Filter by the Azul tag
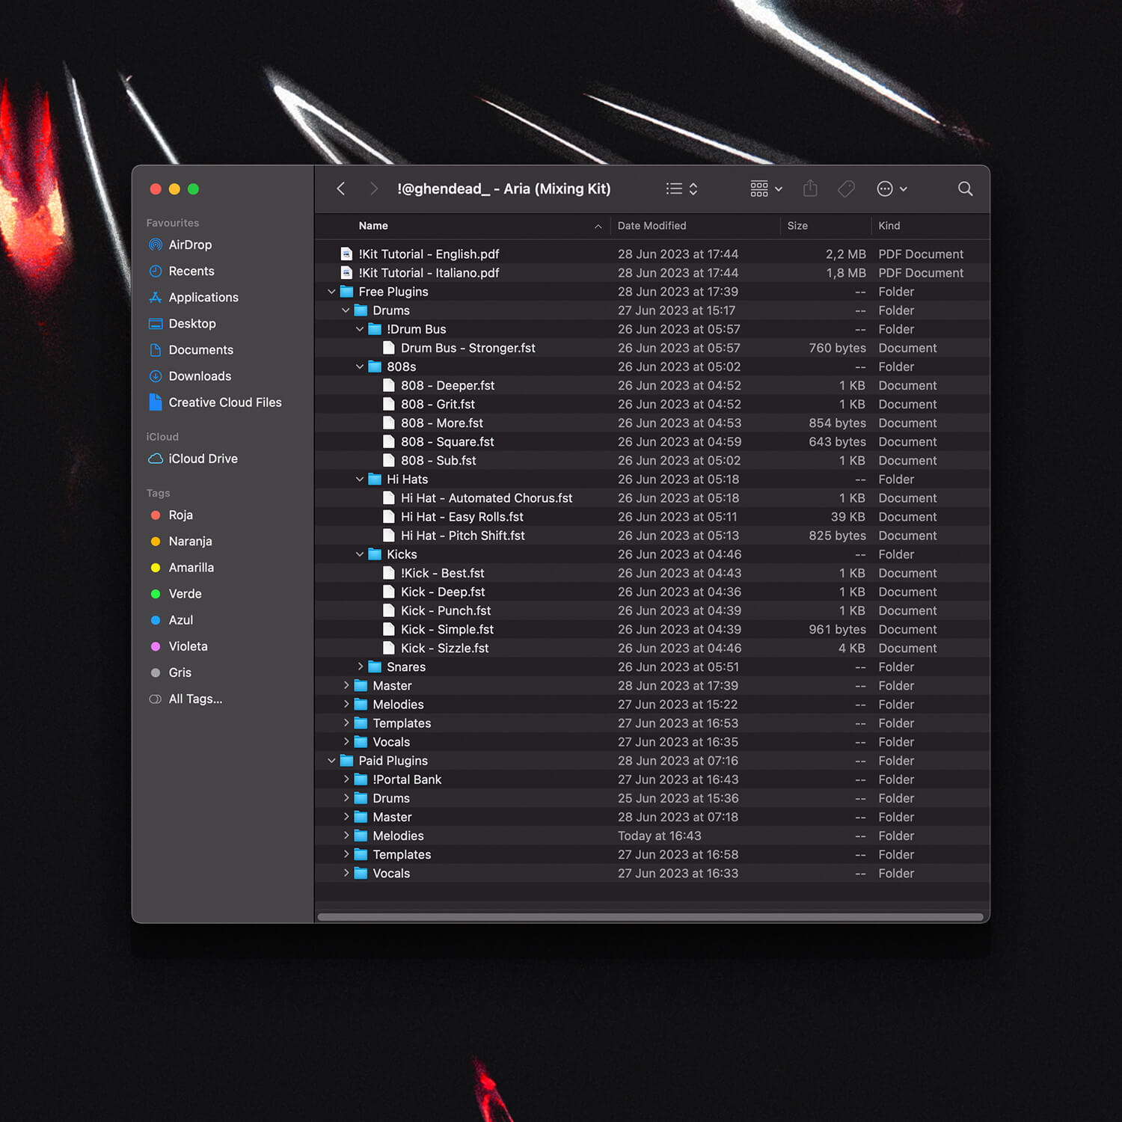This screenshot has height=1122, width=1122. (x=180, y=619)
